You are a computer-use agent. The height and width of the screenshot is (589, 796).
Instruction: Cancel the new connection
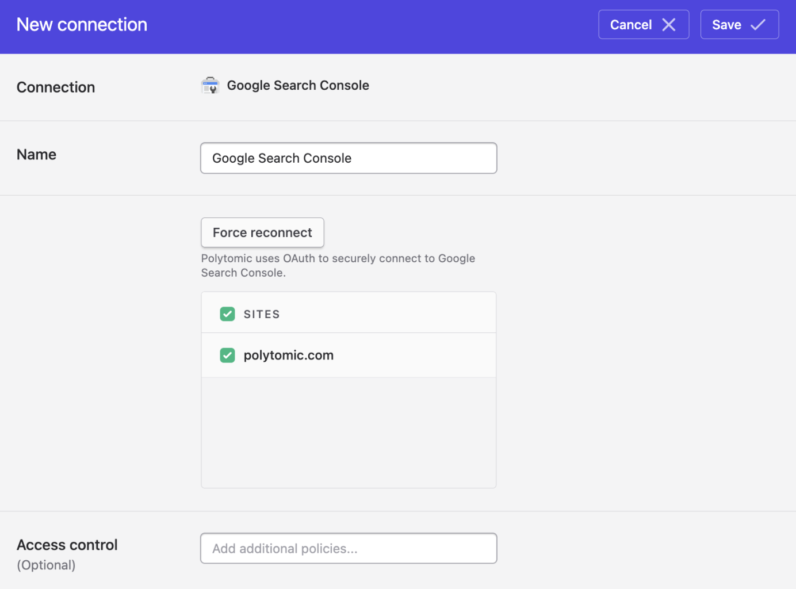tap(644, 25)
